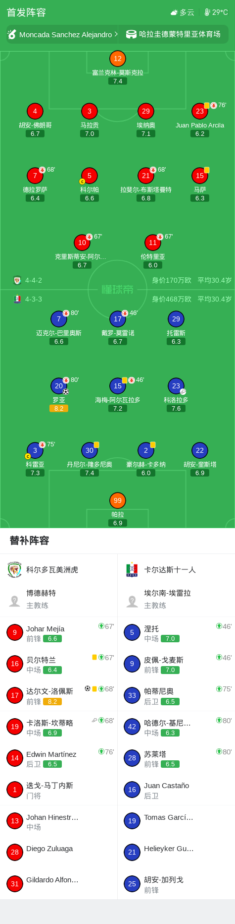
Task: Open substitute 达尔文-洛佩斯 row
Action: pos(59,695)
